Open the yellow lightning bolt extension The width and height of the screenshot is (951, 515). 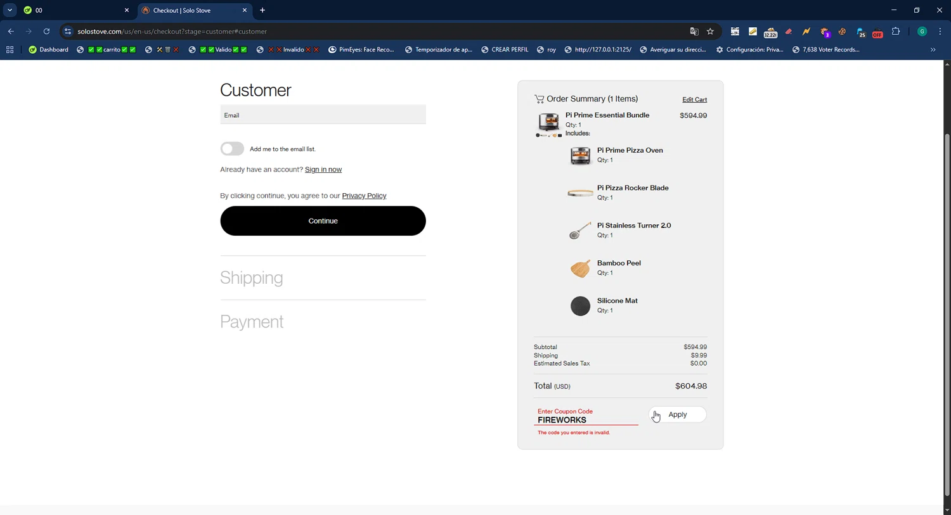(x=806, y=31)
